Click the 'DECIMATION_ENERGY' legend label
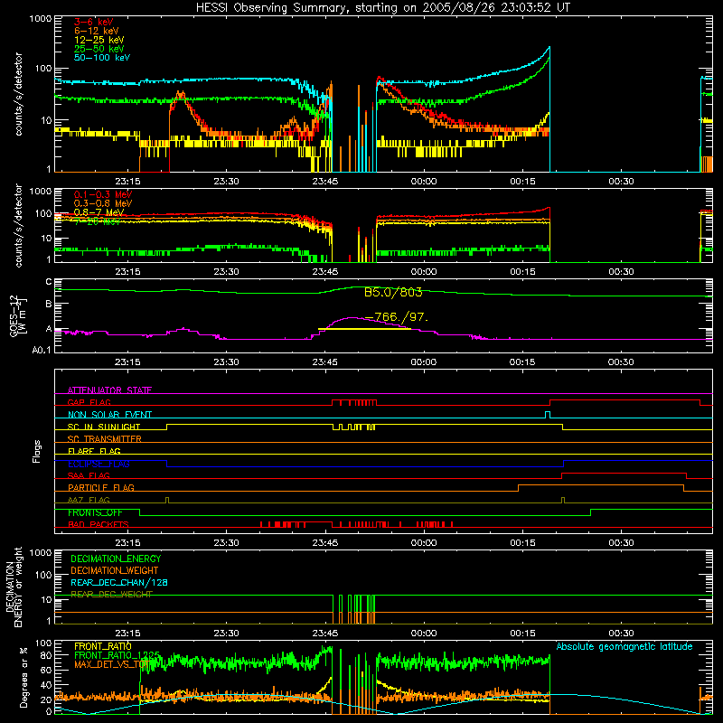 (x=116, y=559)
